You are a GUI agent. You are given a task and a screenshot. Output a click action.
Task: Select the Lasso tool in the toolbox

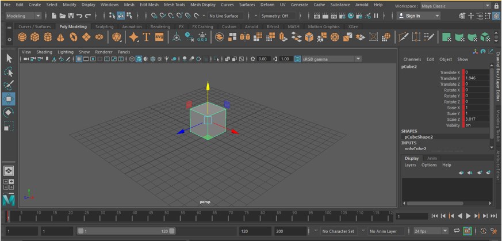[x=9, y=72]
